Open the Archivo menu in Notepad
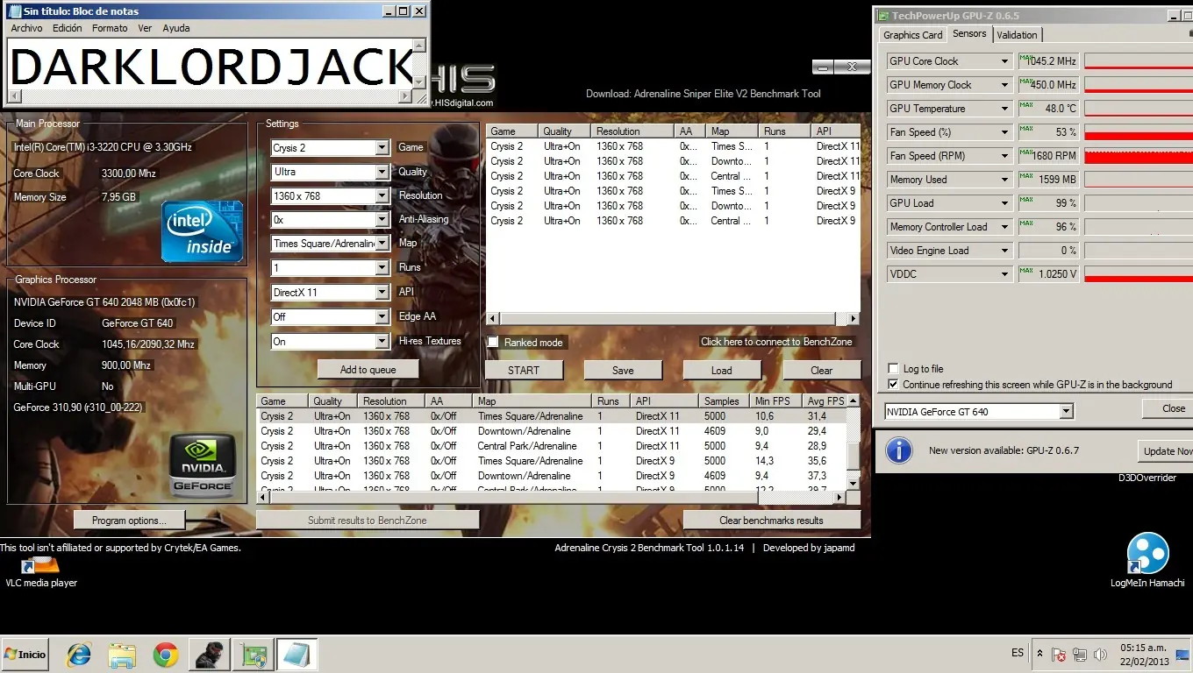1193x673 pixels. click(26, 28)
